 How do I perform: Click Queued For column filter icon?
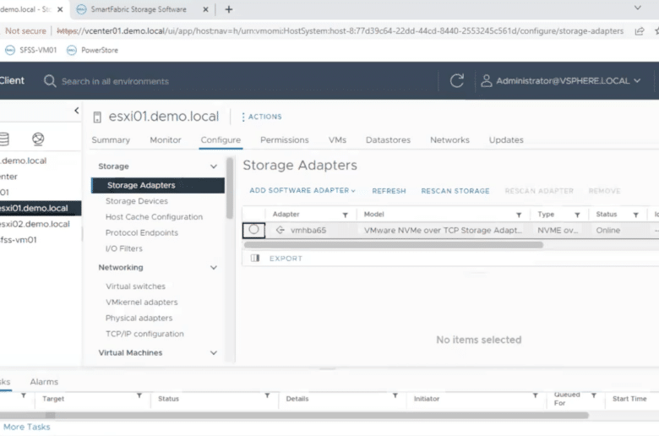pos(593,395)
